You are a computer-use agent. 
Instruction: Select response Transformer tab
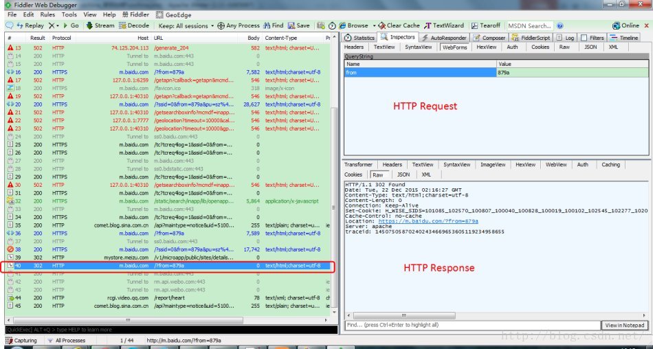point(358,164)
